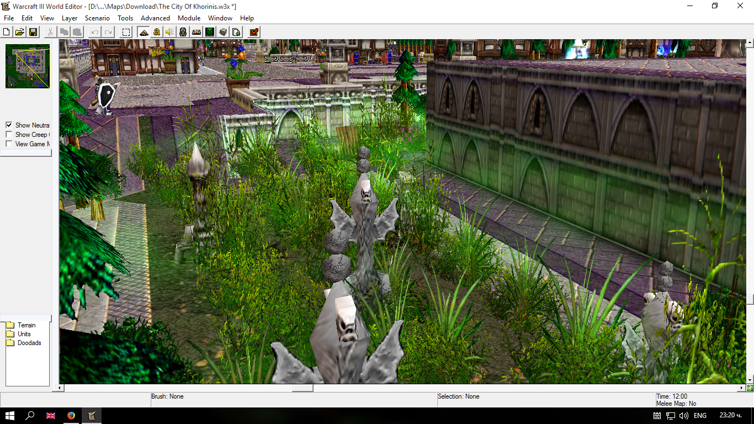Enable the Show Creep checkbox
Viewport: 754px width, 424px height.
[x=9, y=135]
